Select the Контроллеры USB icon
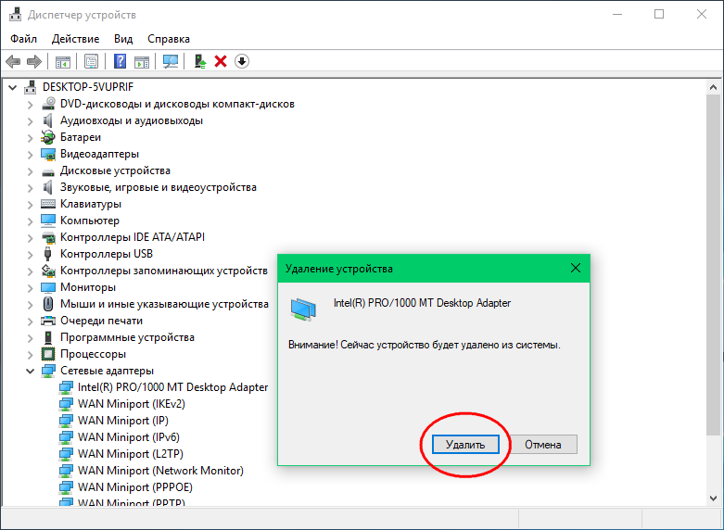The height and width of the screenshot is (530, 724). click(48, 254)
